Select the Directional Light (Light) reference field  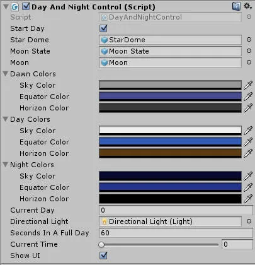170,221
